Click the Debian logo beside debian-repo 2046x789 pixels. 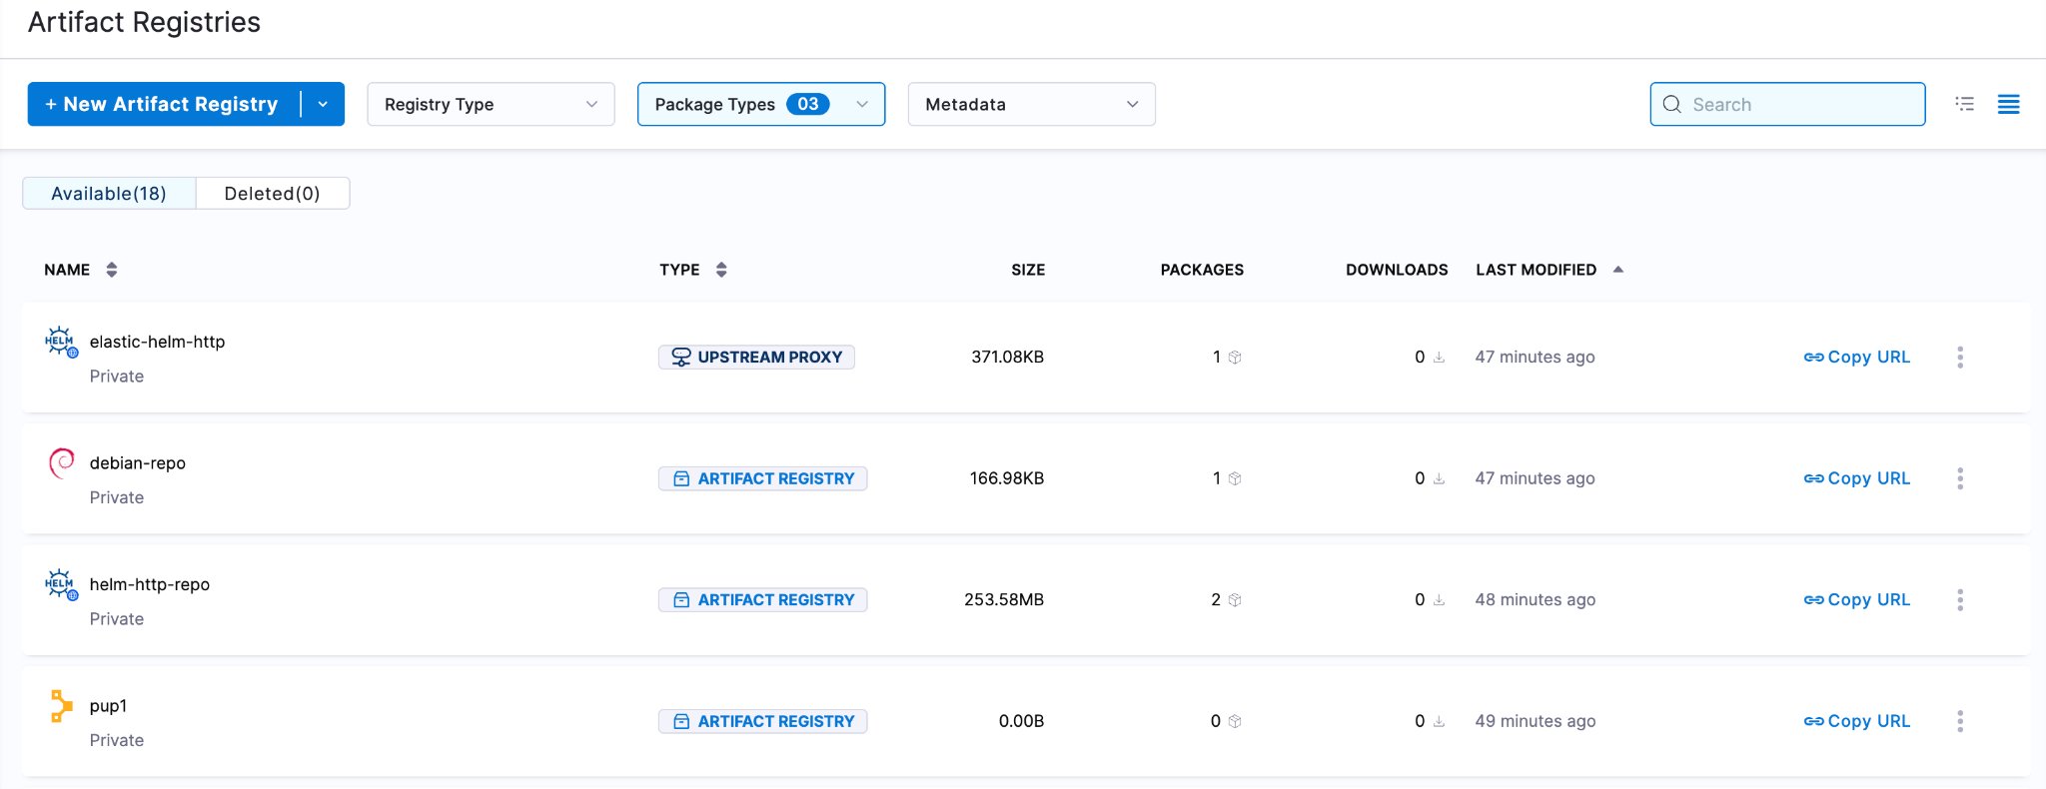click(62, 462)
